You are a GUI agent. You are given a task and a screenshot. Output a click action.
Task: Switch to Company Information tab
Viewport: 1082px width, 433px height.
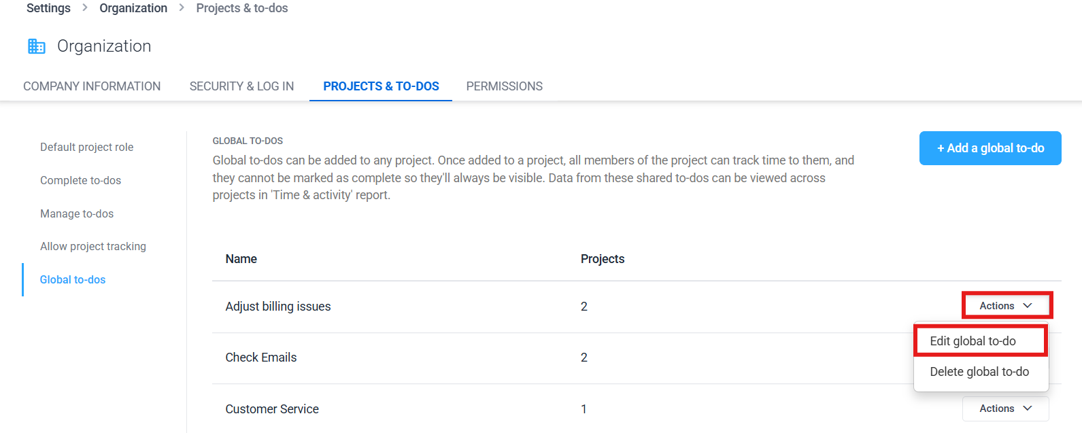point(92,86)
